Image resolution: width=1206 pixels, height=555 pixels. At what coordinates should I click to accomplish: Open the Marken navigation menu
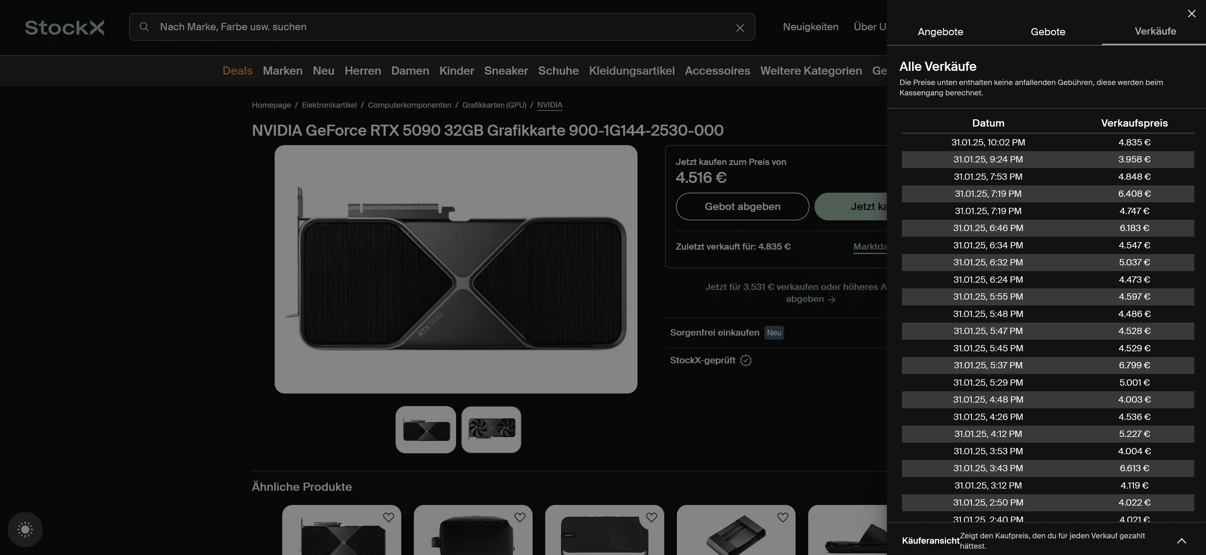point(282,71)
